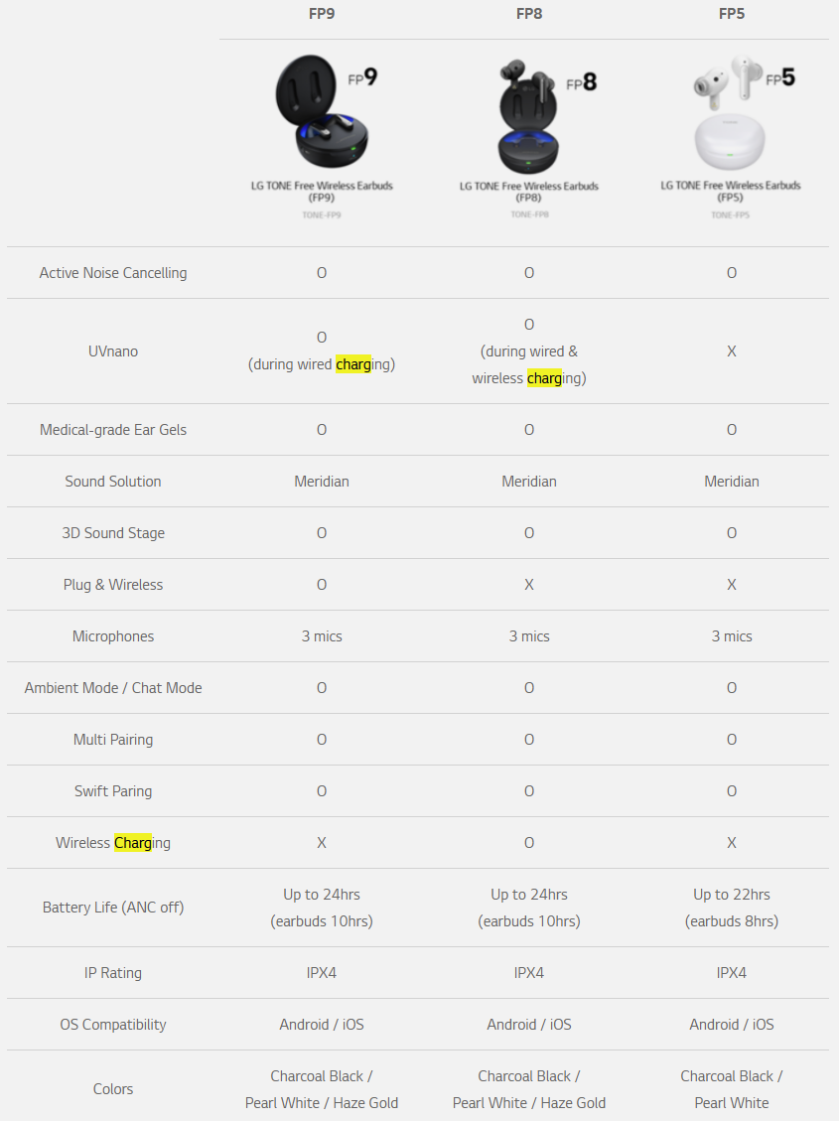Click the FP5 battery Up to 22hrs cell
Image resolution: width=839 pixels, height=1121 pixels.
pyautogui.click(x=732, y=908)
